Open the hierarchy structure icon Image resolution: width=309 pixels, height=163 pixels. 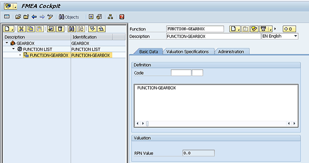[110, 17]
